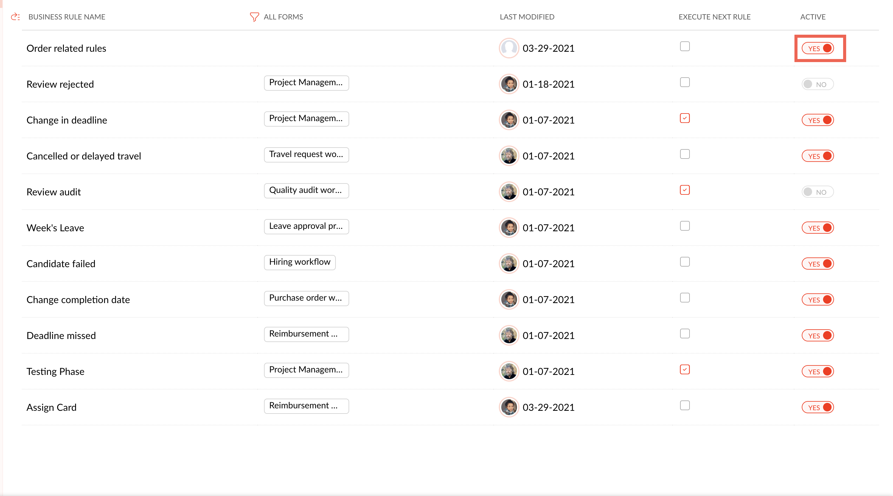893x496 pixels.
Task: Open the Change completion date rule
Action: pos(78,300)
